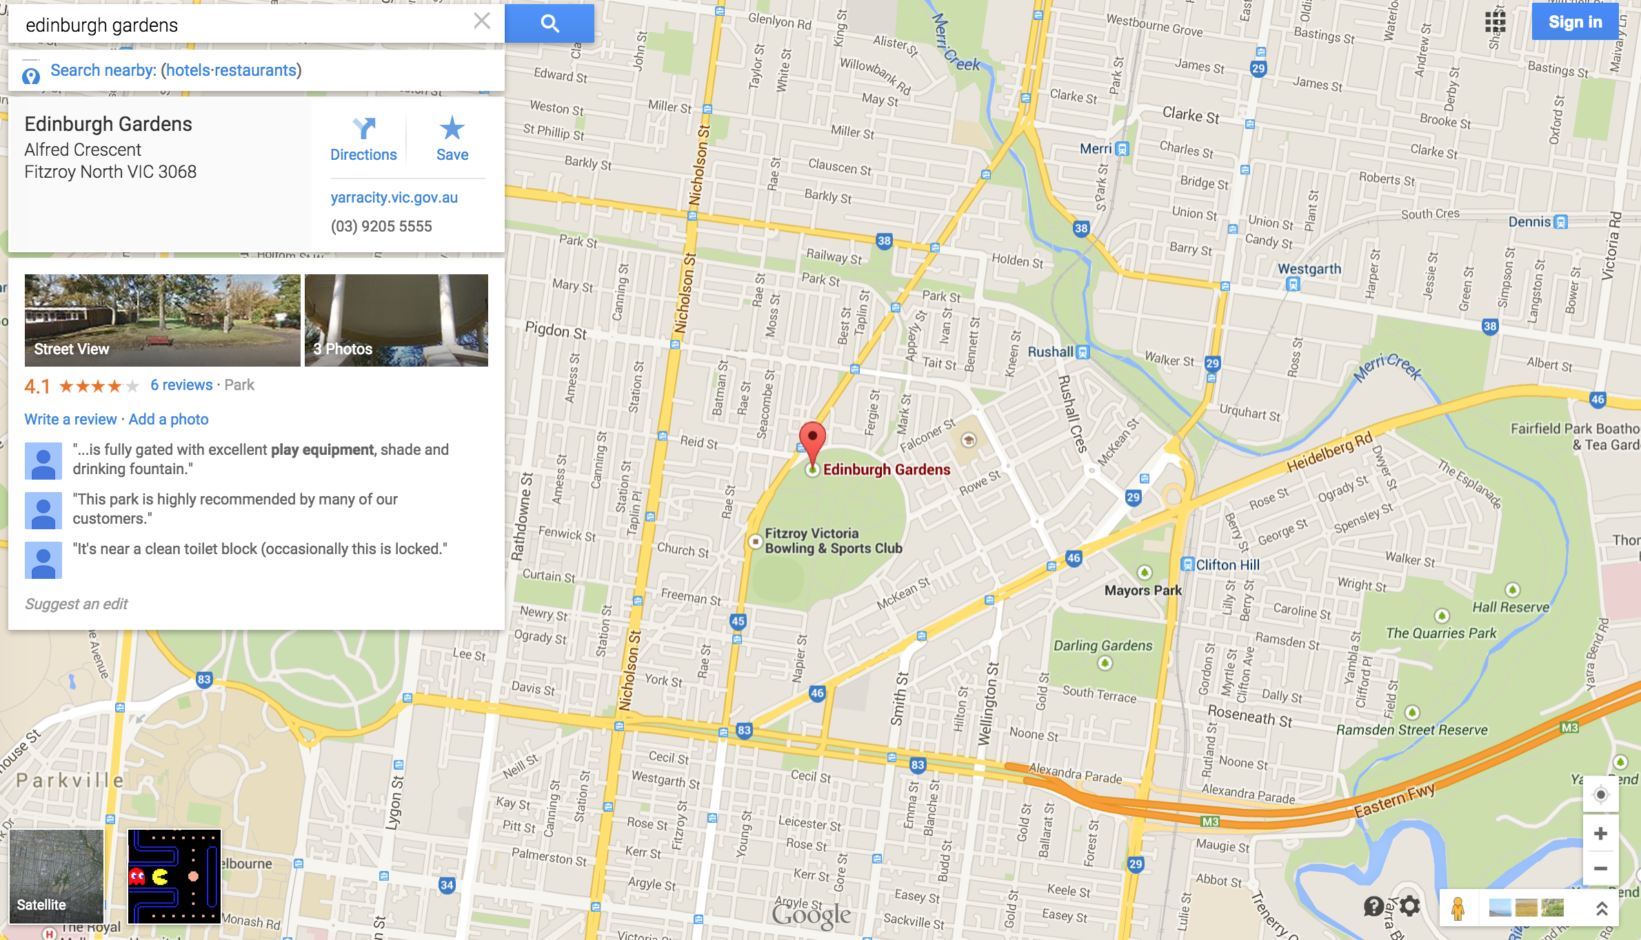
Task: Click the blue search magnifier button
Action: [x=550, y=23]
